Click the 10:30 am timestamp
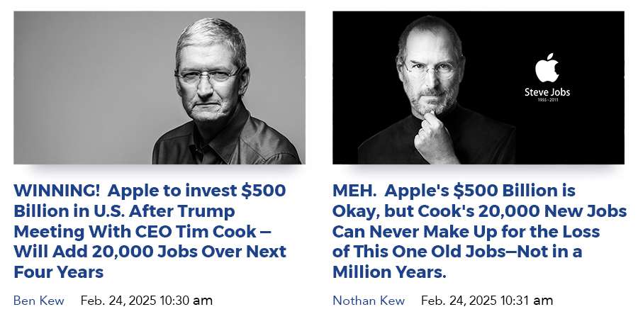 (147, 301)
